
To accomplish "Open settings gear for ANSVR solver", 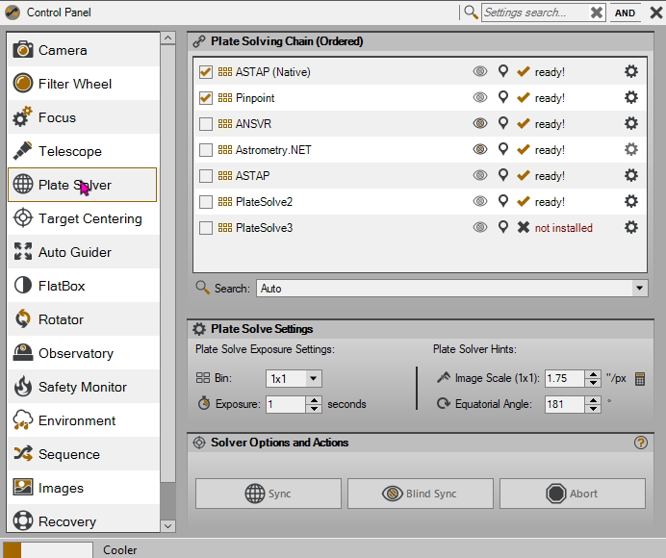I will pyautogui.click(x=631, y=123).
